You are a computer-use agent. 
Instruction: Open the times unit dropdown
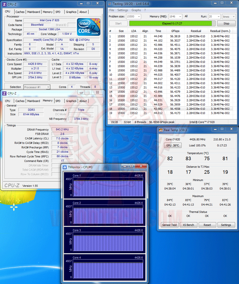click(234, 17)
